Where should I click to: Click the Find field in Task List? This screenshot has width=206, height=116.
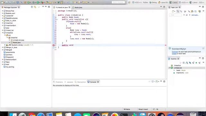pos(175,15)
